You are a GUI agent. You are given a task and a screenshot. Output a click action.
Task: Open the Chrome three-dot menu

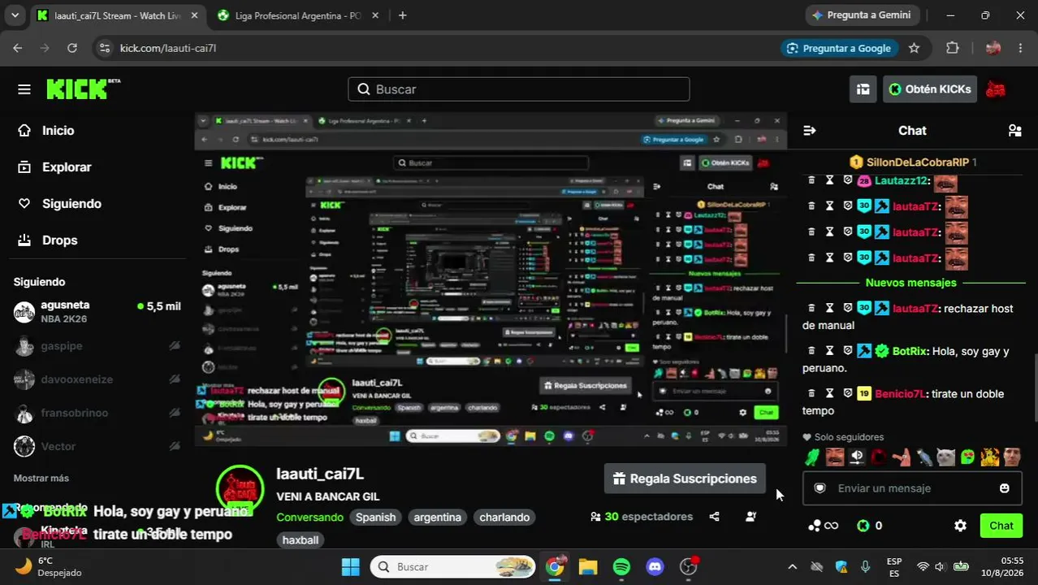point(1019,48)
